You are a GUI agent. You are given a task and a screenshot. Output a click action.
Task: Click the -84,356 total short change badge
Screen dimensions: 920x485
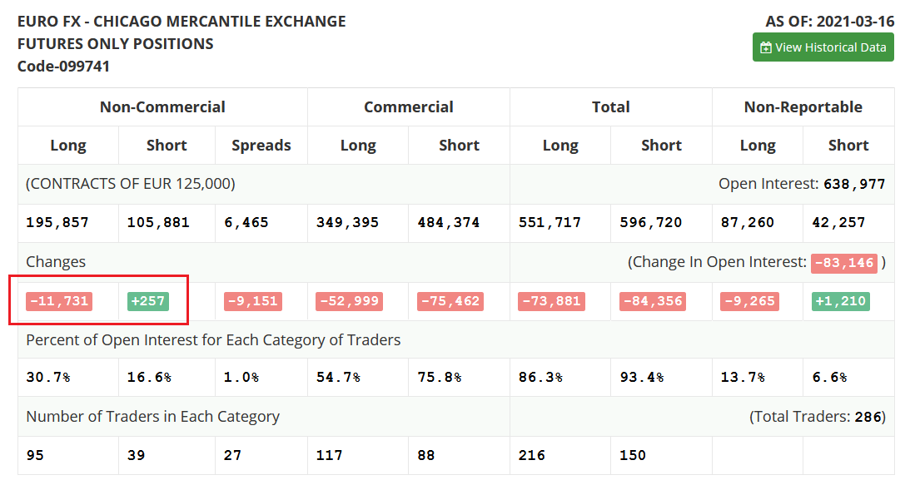[653, 301]
